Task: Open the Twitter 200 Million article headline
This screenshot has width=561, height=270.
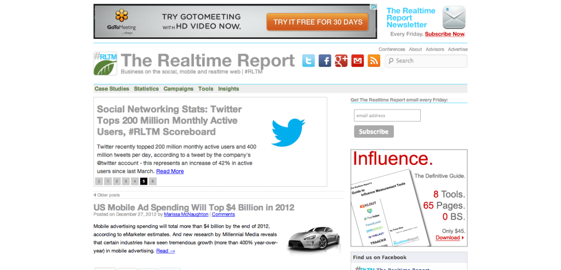Action: pyautogui.click(x=169, y=120)
